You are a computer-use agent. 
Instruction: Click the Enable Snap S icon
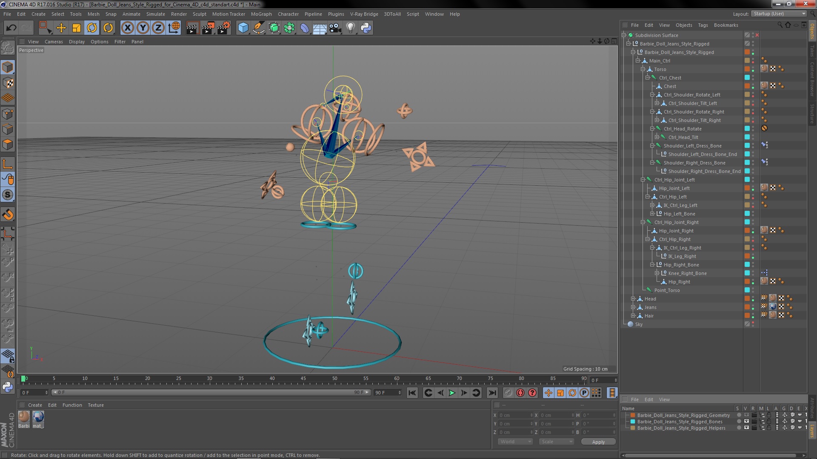tap(8, 195)
